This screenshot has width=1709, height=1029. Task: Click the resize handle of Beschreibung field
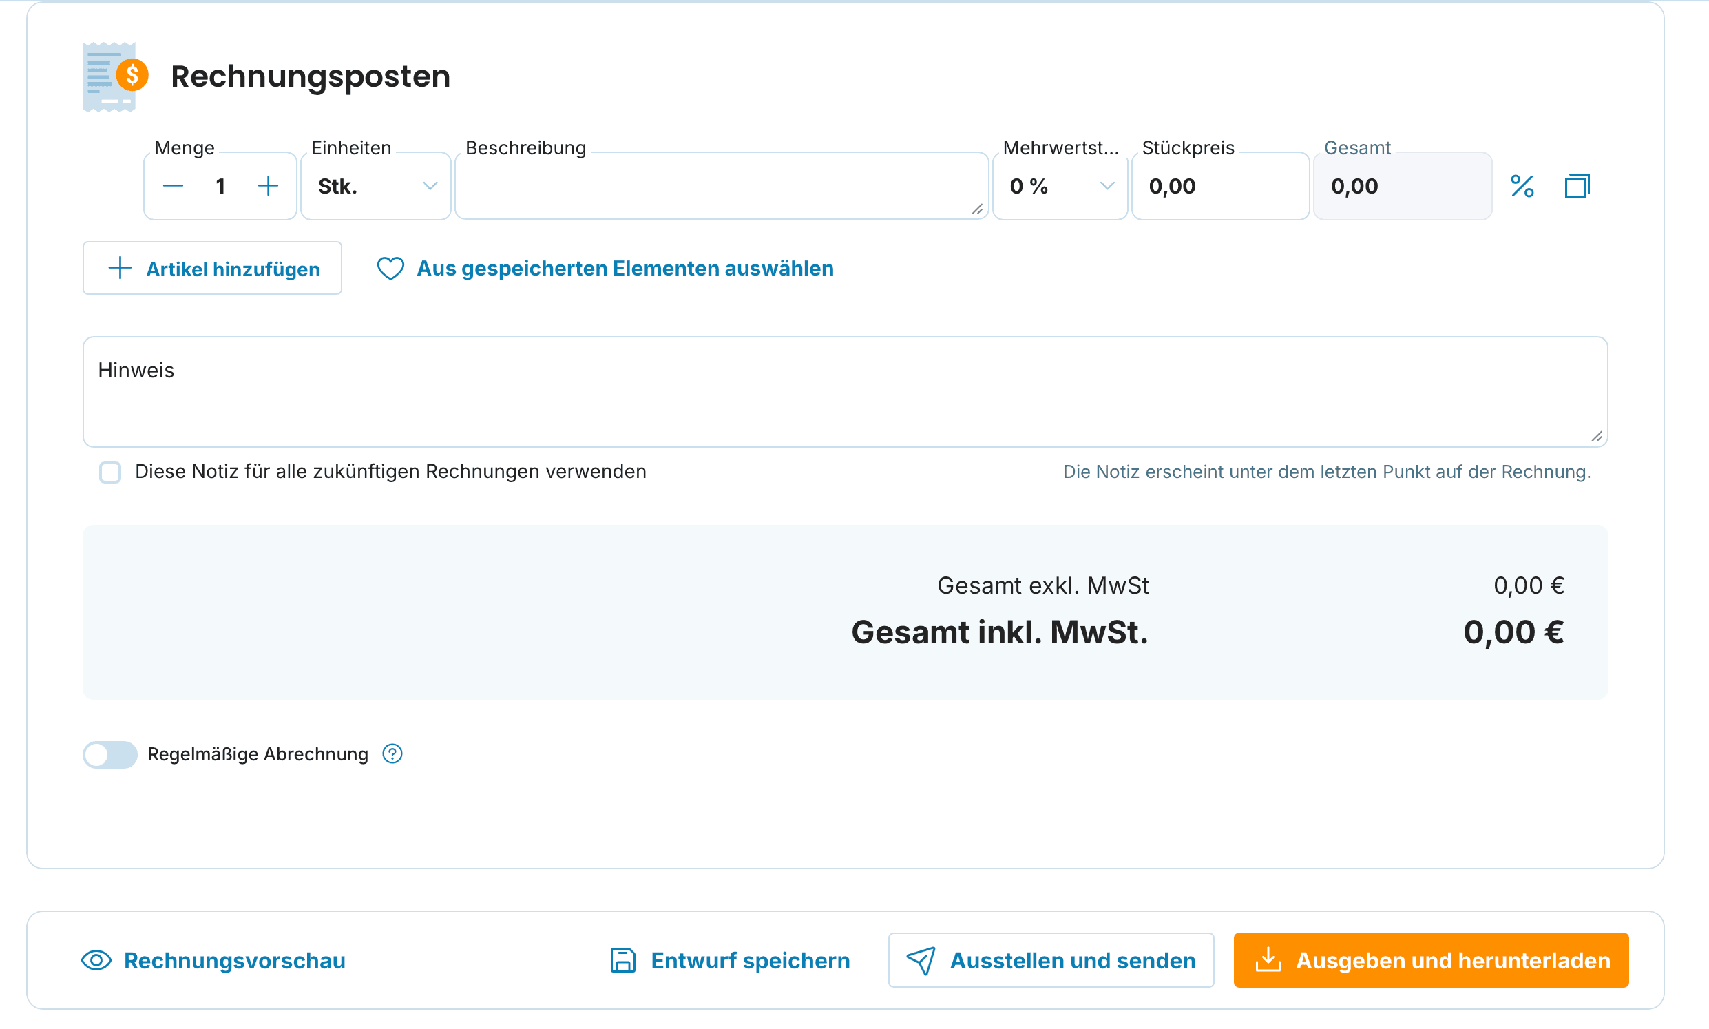point(977,209)
